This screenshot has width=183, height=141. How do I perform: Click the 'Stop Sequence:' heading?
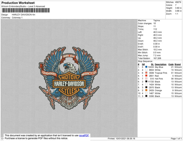click(x=145, y=61)
